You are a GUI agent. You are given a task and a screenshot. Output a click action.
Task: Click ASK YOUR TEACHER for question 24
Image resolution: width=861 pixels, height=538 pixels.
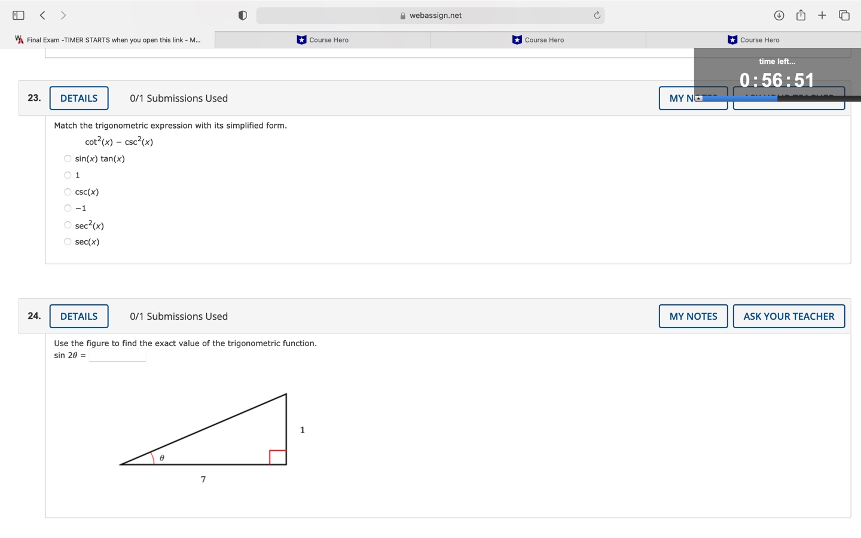coord(789,316)
